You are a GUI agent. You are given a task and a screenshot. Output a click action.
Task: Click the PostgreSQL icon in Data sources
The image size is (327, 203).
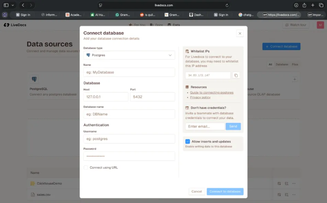pos(34,79)
